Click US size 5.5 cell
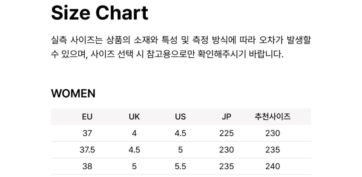The width and height of the screenshot is (362, 177). 181,166
